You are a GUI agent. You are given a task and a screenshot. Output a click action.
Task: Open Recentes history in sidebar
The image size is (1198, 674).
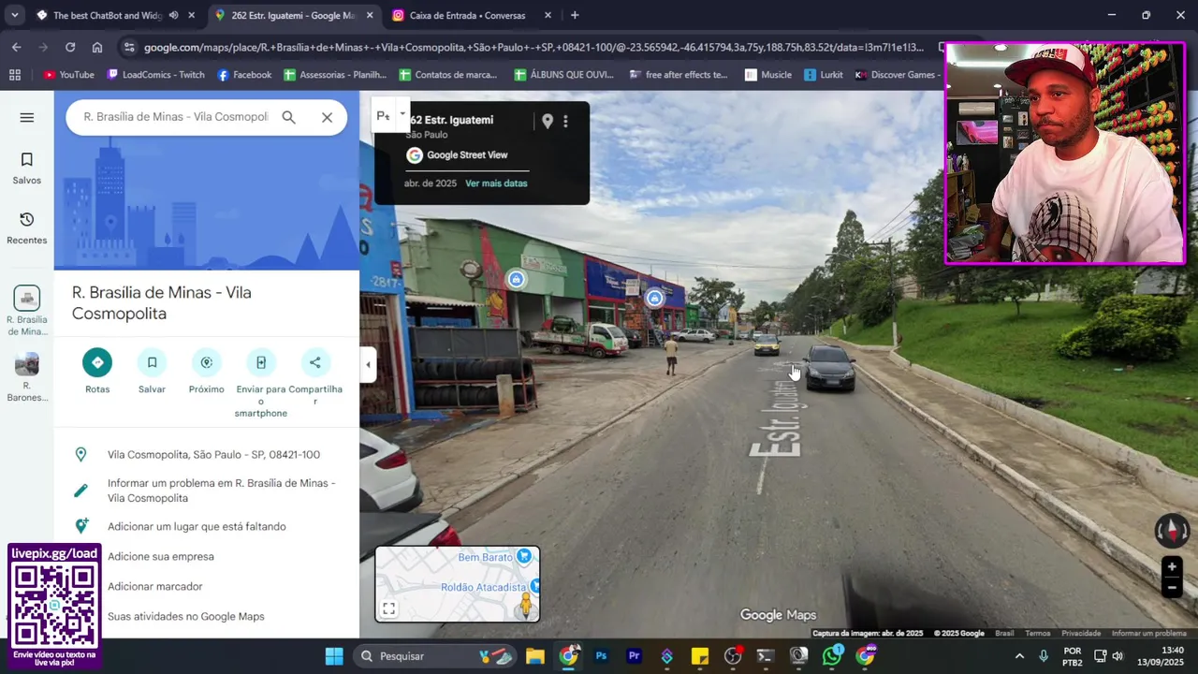pos(26,228)
